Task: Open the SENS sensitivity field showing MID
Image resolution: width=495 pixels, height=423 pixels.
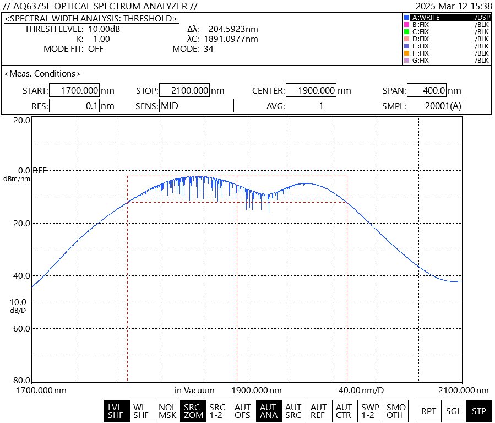Action: point(197,106)
